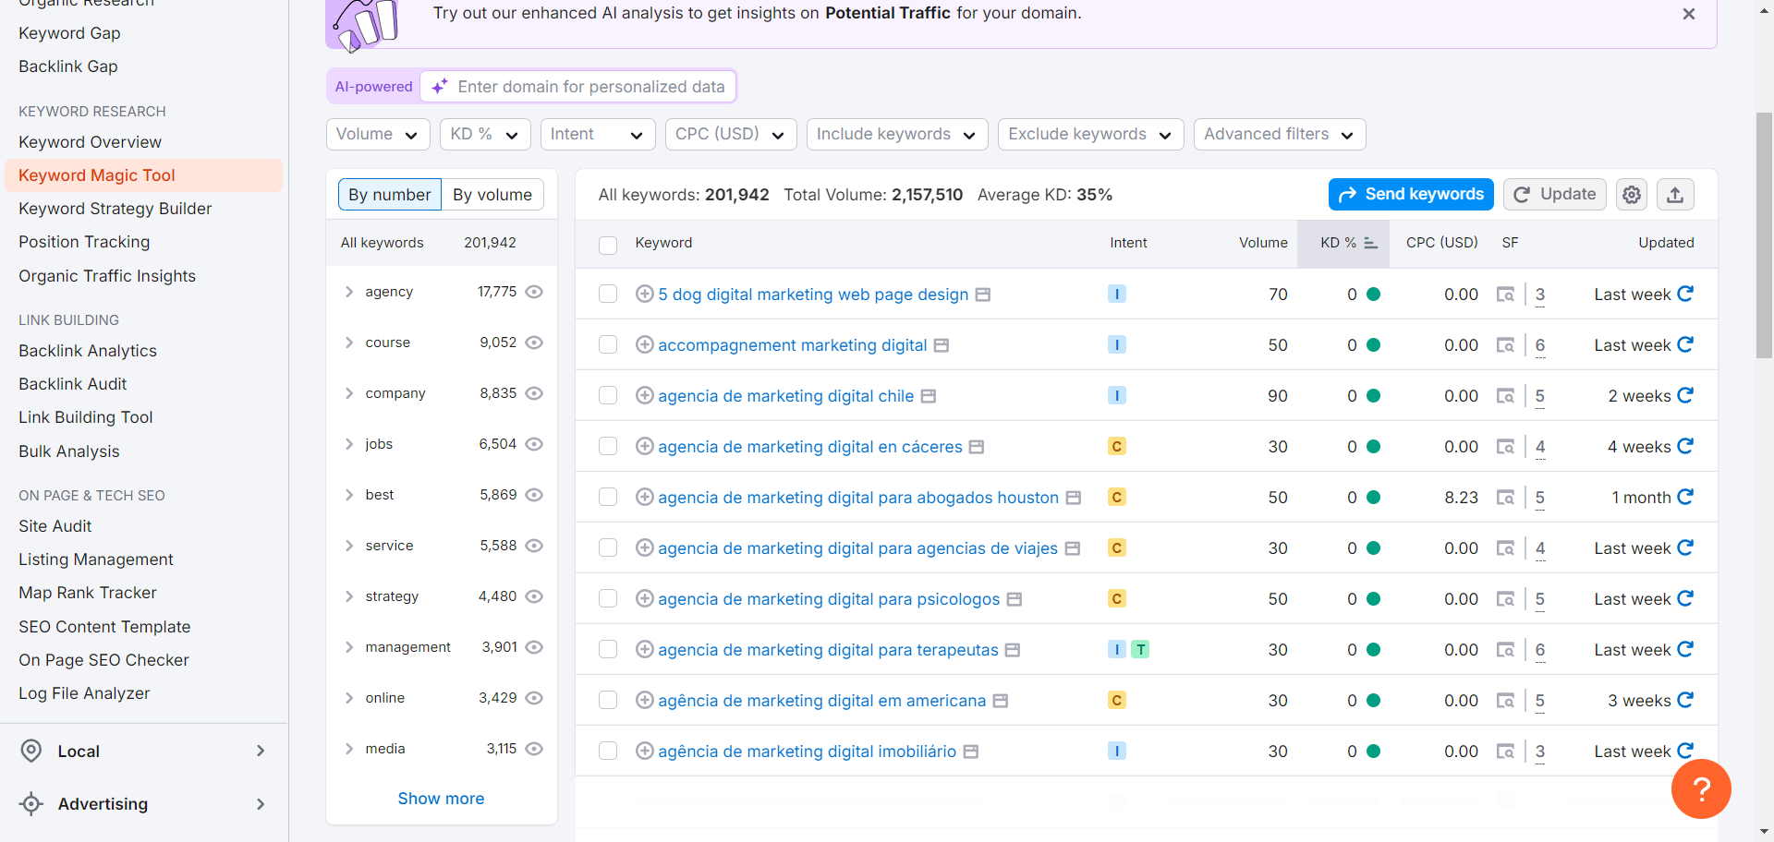Open the CPC (USD) filter dropdown

point(731,134)
